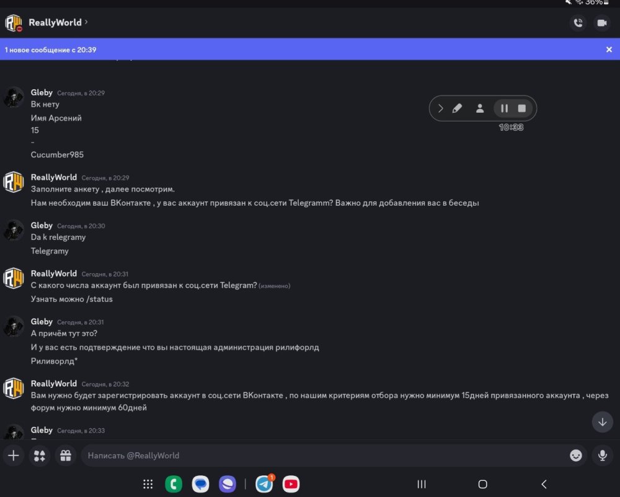Click Gleby username at 20:33
This screenshot has height=497, width=620.
(x=42, y=430)
